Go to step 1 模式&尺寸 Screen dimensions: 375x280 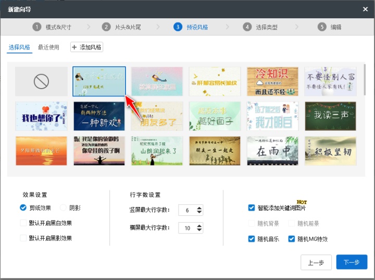pyautogui.click(x=52, y=27)
